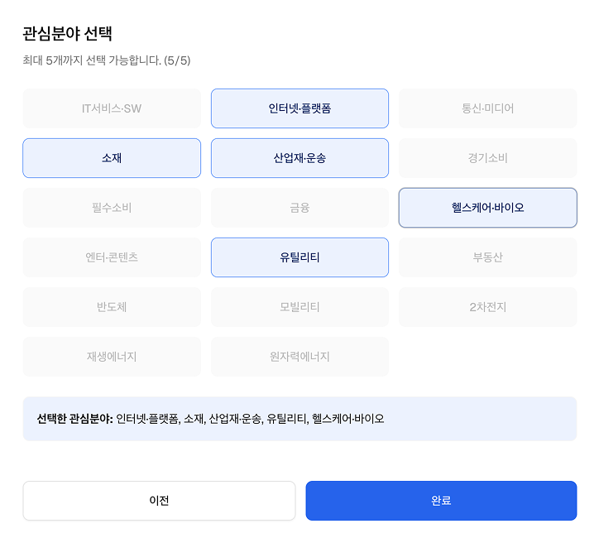Toggle the 유틸리티 interest chip
Viewport: 599px width, 538px height.
[x=299, y=257]
